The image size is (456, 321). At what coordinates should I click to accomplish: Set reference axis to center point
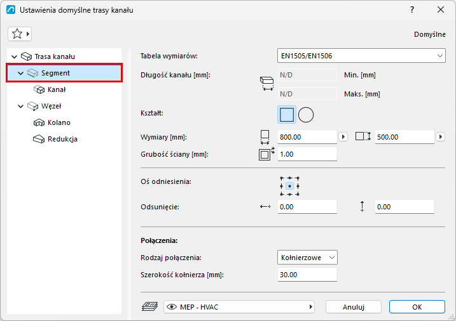pyautogui.click(x=289, y=186)
